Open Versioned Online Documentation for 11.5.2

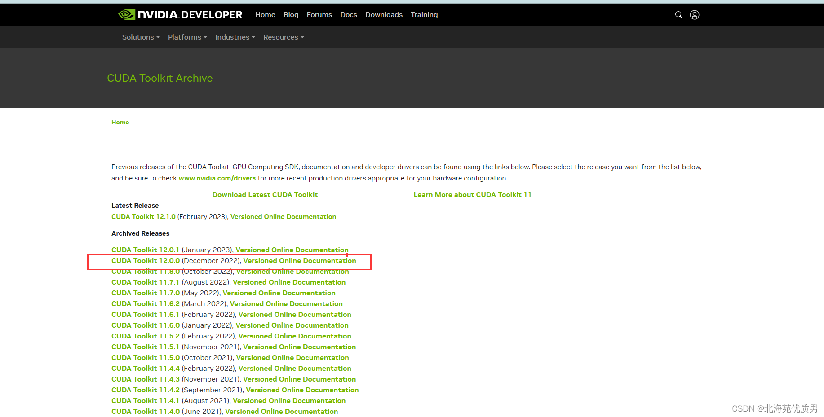tap(295, 336)
